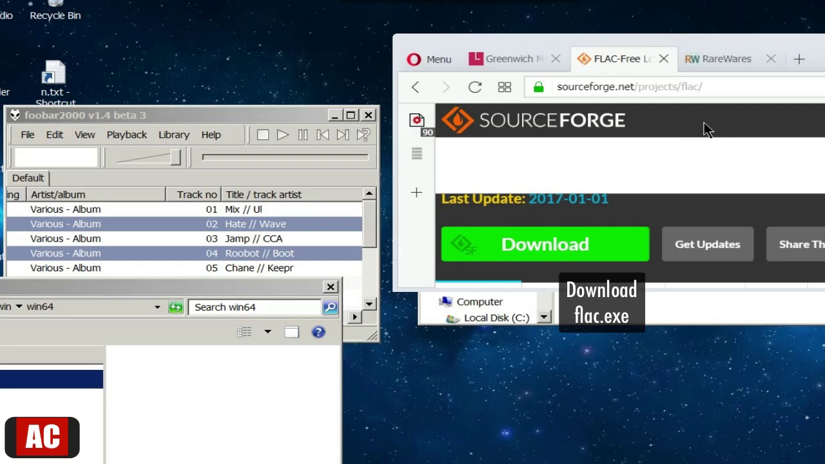Open the File menu in foobar2000
This screenshot has height=464, width=825.
coord(28,135)
